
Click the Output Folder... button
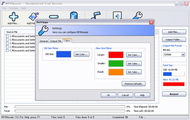click(x=174, y=40)
